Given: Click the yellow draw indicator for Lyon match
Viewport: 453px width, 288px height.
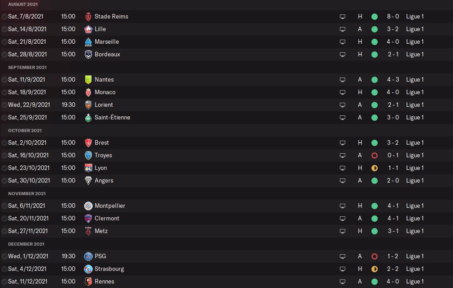Looking at the screenshot, I should tap(375, 168).
